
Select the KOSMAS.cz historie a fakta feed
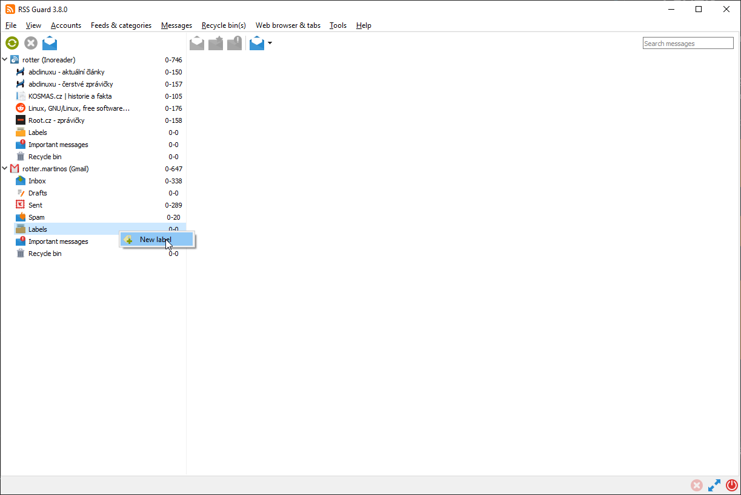point(70,96)
